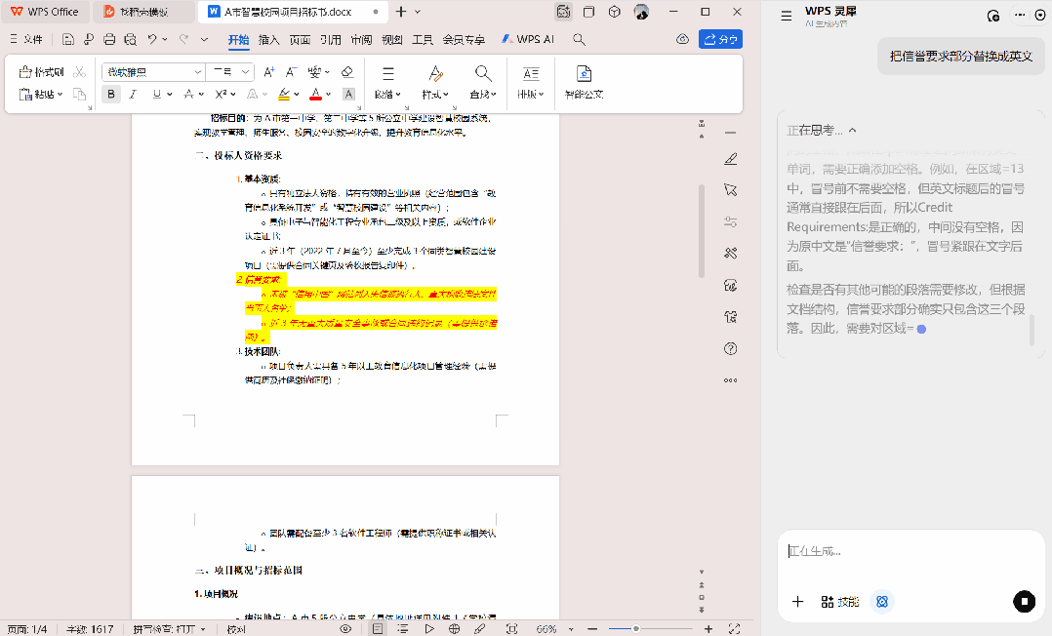The image size is (1052, 636).
Task: Open the font size dropdown
Action: (245, 72)
